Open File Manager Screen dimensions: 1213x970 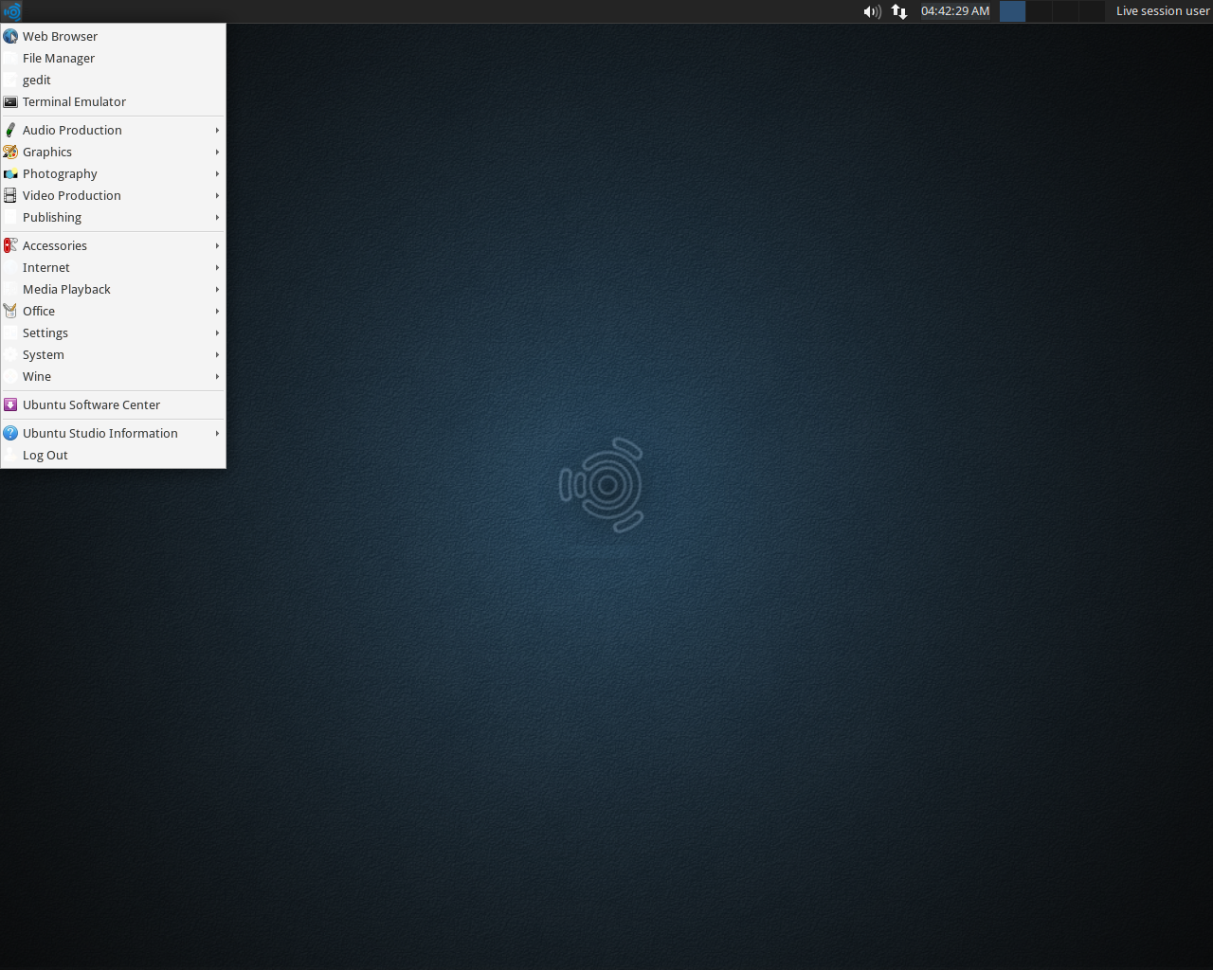pos(113,58)
